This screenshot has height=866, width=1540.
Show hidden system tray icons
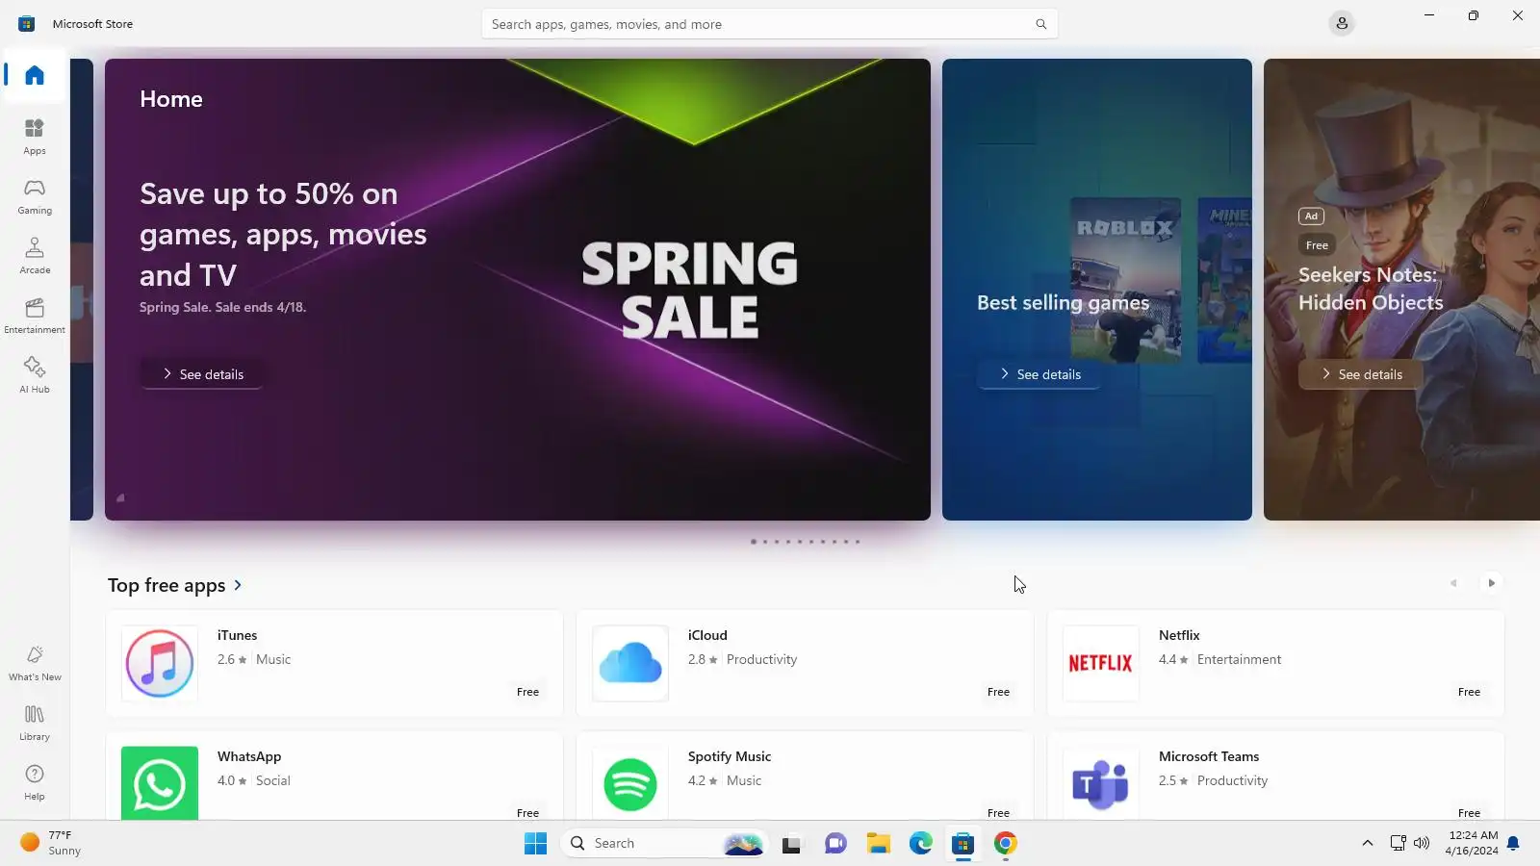[1367, 844]
